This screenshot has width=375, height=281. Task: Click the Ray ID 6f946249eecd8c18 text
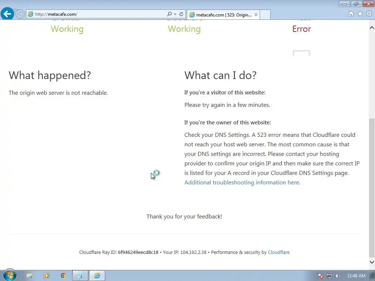click(138, 252)
